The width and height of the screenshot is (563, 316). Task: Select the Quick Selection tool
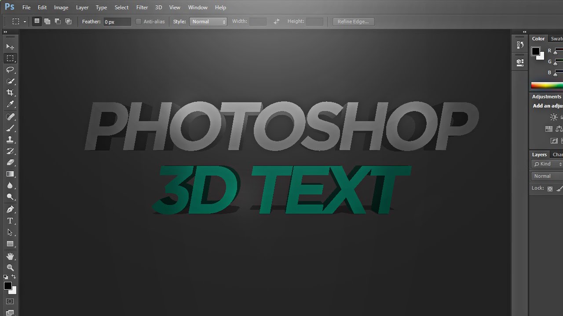pos(10,81)
